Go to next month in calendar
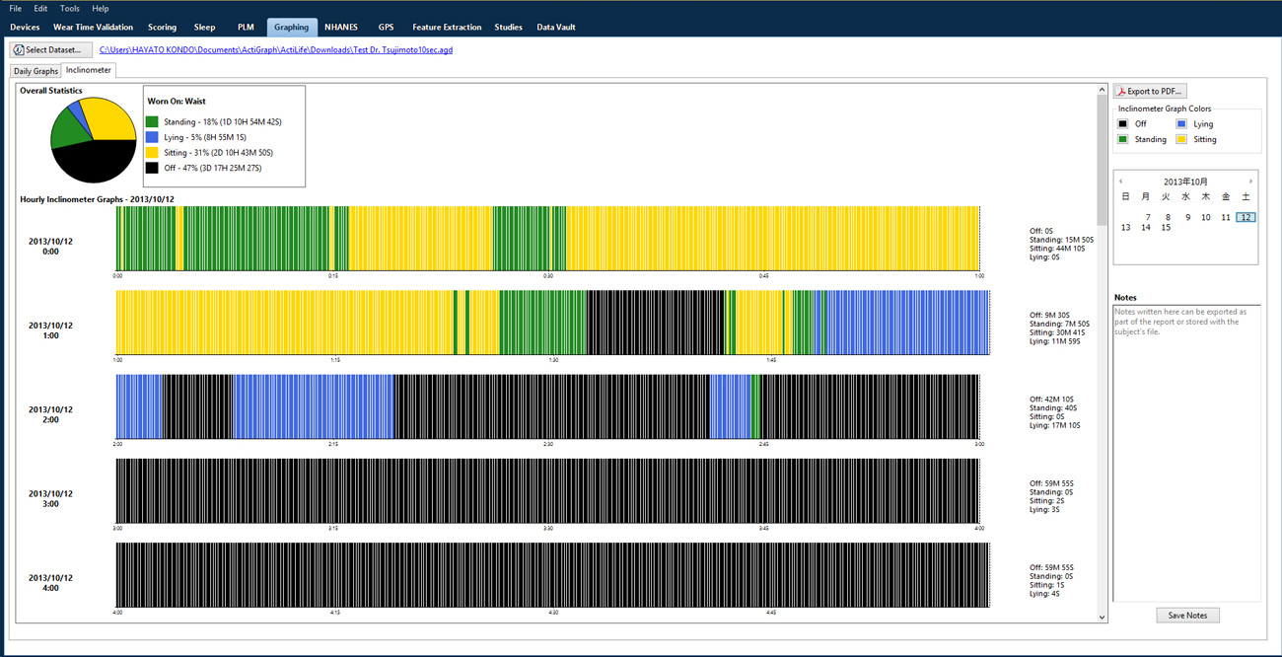Viewport: 1282px width, 657px height. (1250, 182)
